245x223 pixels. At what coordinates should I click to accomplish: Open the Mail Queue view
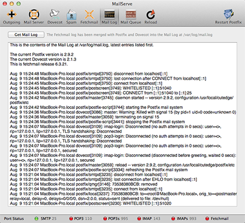coord(131,17)
